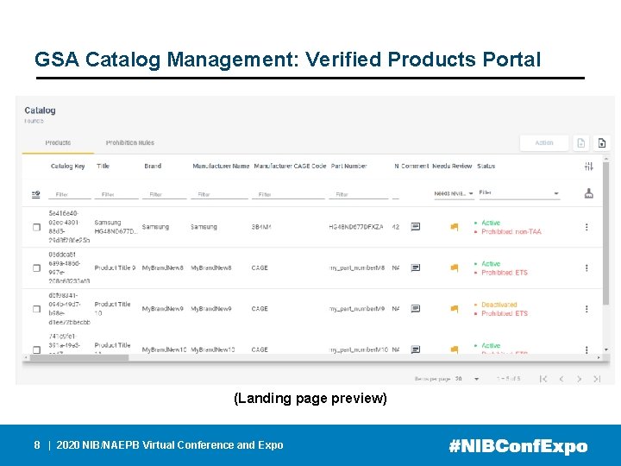Switch to the Prohibition Rules tab

pyautogui.click(x=130, y=142)
